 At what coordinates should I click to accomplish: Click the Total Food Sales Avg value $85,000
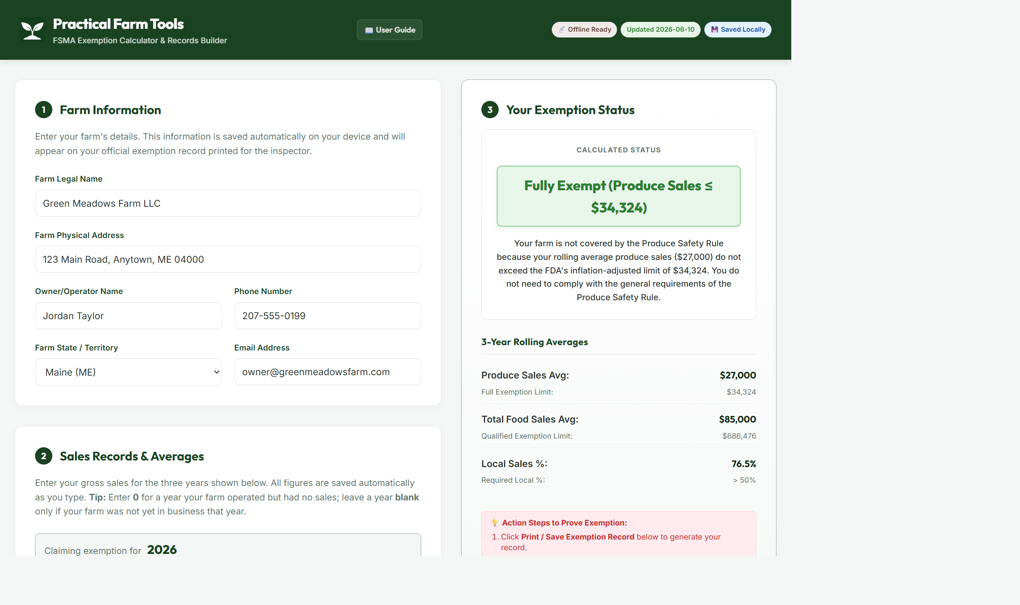point(737,419)
